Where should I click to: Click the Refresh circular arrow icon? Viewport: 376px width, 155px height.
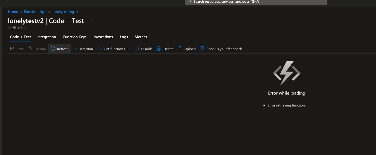[53, 49]
